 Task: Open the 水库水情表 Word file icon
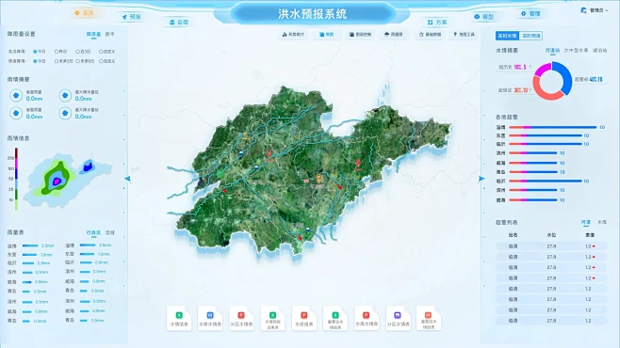(210, 319)
